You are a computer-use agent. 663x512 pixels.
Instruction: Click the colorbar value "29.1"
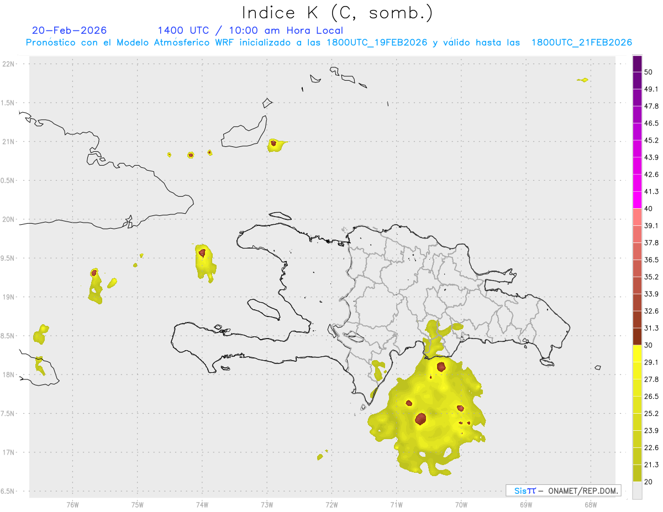[x=651, y=362]
